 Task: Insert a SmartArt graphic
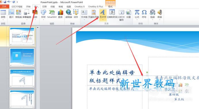click(52, 14)
